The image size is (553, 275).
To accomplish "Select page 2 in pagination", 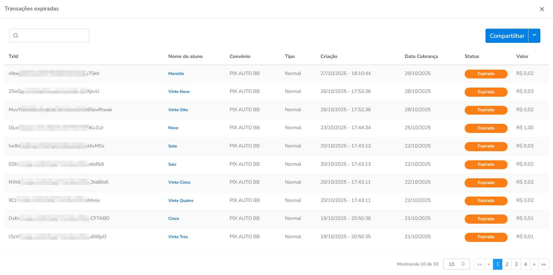I will tap(507, 264).
